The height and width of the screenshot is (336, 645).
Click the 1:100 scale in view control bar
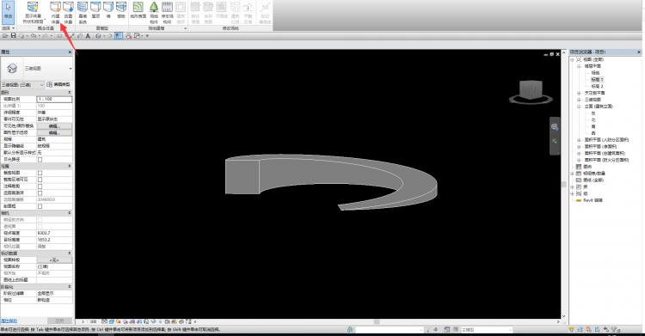click(x=89, y=321)
